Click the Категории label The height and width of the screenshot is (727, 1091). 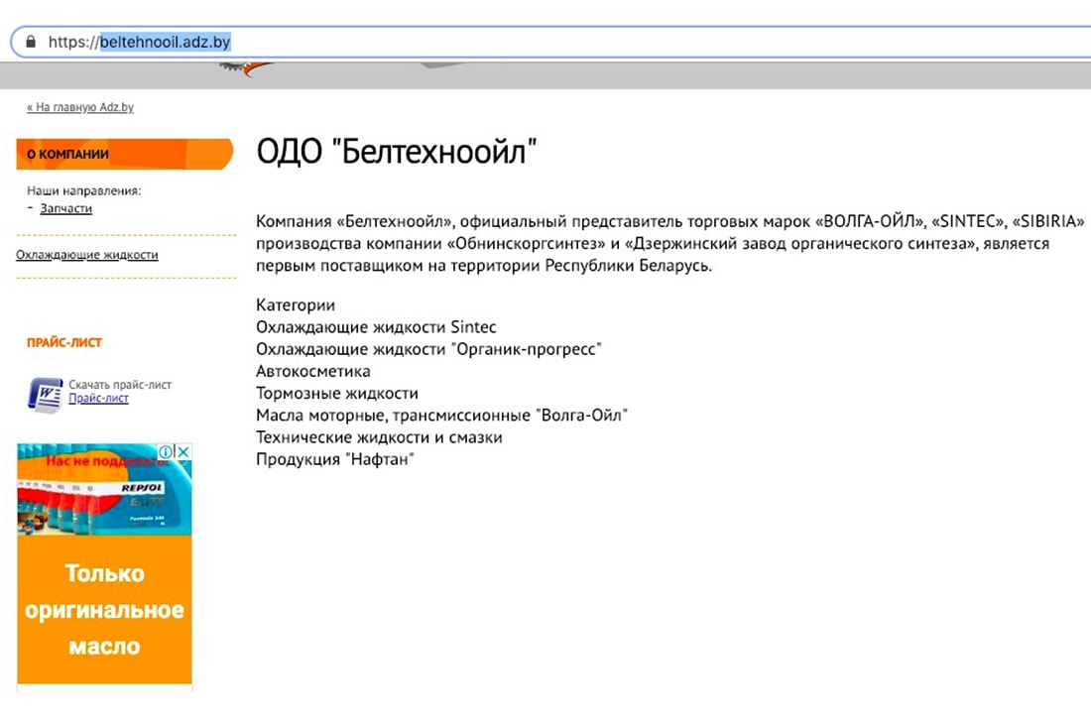295,304
